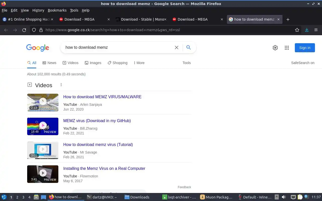
Task: Go back to the previous page
Action: click(x=6, y=30)
